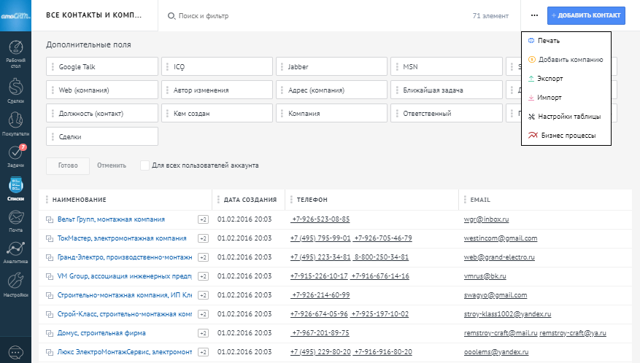Choose Настройки таблицы menu item

tap(568, 116)
